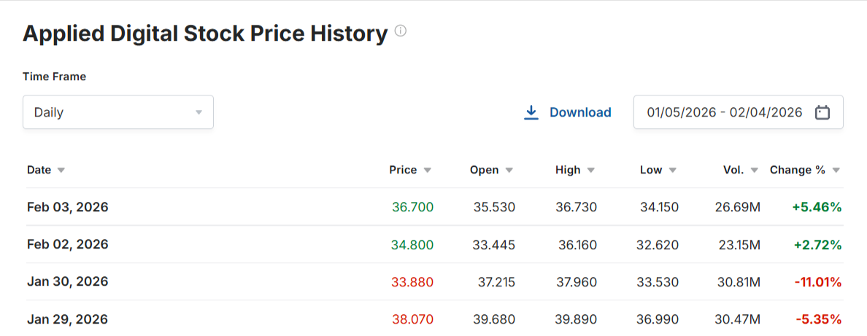Click the Price column sort arrow
Image resolution: width=867 pixels, height=336 pixels.
pos(428,171)
